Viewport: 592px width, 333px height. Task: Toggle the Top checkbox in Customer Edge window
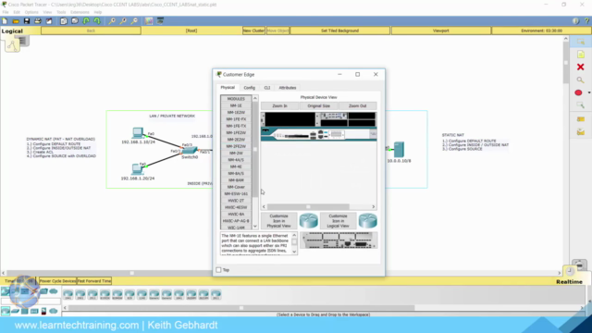click(218, 270)
